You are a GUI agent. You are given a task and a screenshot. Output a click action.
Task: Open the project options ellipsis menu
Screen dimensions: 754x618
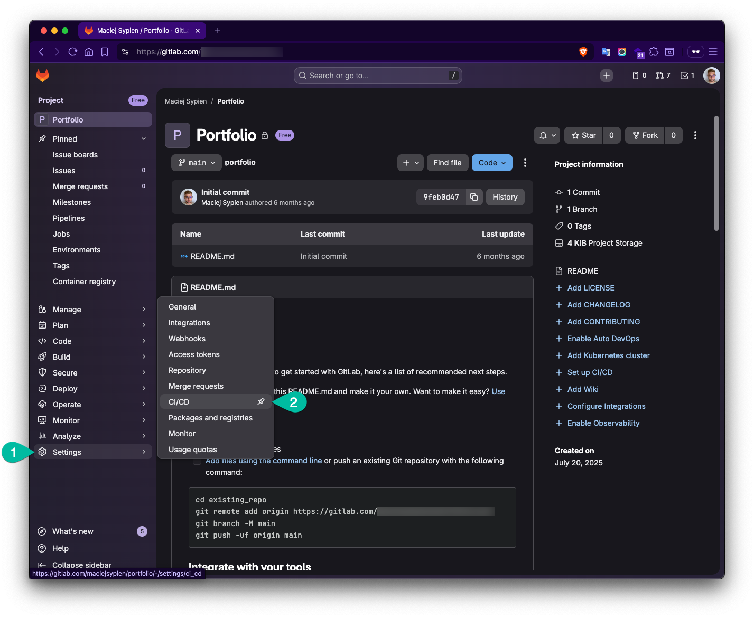tap(695, 135)
